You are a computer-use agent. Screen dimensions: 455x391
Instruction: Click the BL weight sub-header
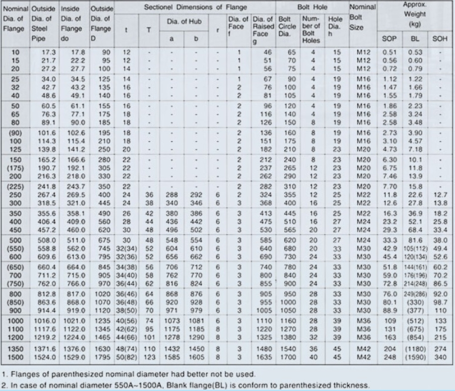[415, 39]
